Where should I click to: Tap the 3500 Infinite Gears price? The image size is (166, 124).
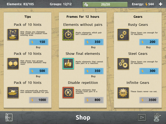149,100
